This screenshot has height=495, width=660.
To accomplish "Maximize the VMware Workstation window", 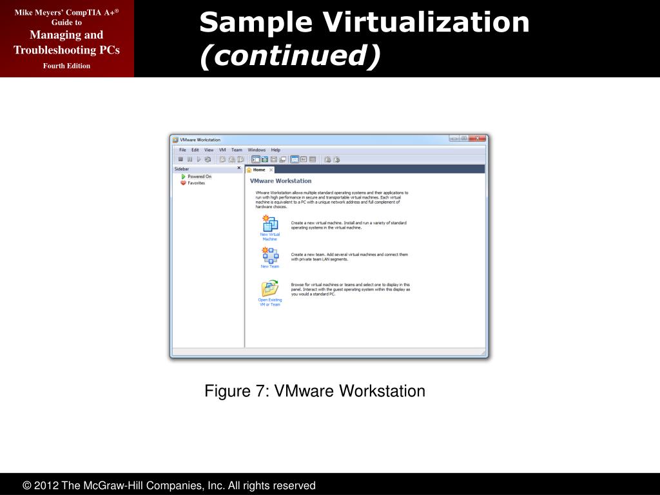I will [x=464, y=138].
